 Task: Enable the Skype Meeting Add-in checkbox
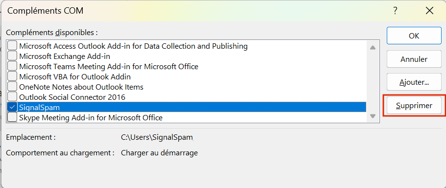12,117
